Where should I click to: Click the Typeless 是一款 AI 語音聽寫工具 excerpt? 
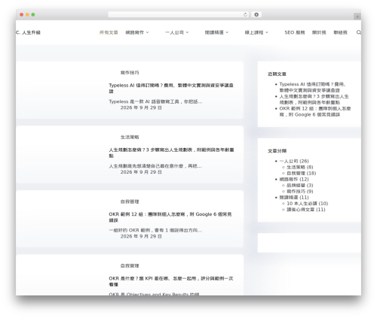tap(155, 101)
